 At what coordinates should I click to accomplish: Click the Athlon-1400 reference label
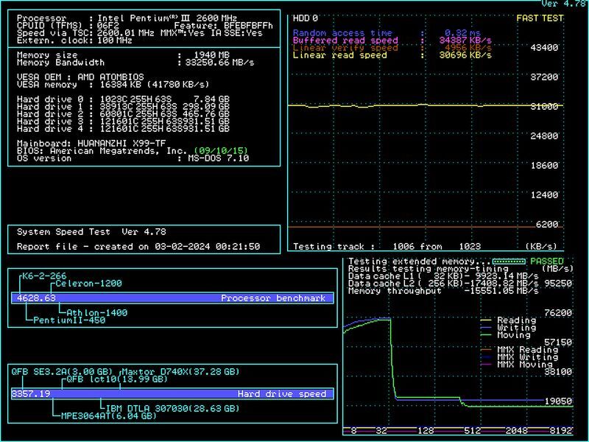pos(97,312)
